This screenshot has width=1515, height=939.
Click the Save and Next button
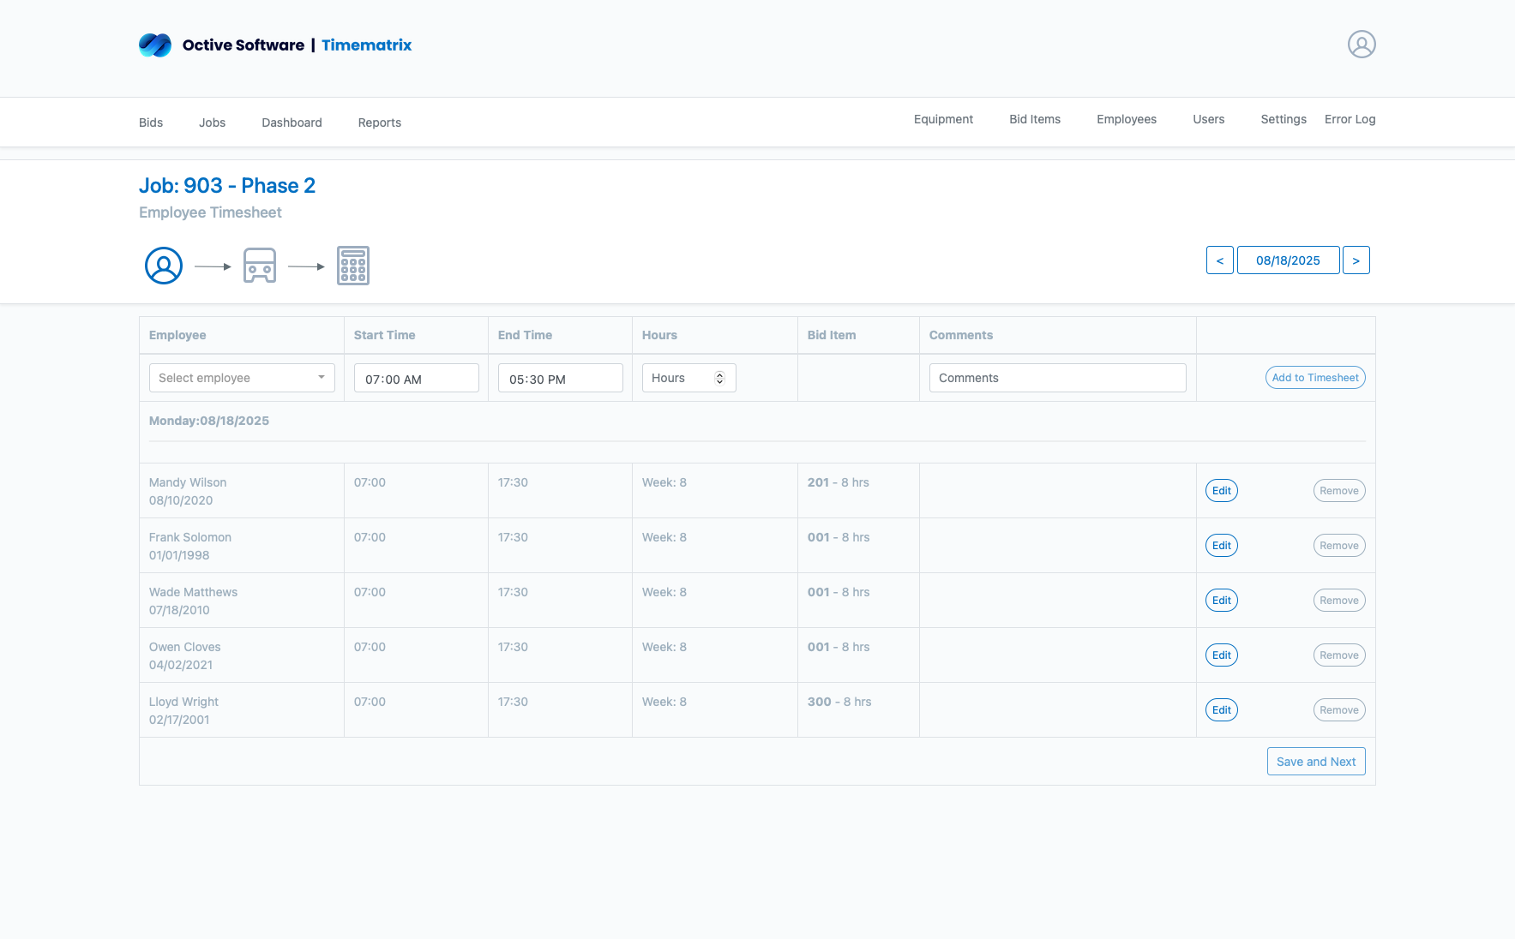click(x=1315, y=762)
